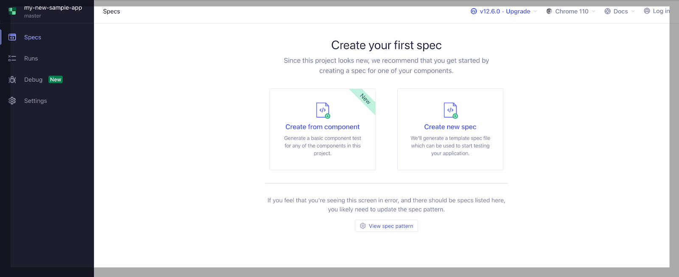679x277 pixels.
Task: Click the Create new spec file icon
Action: tap(451, 110)
